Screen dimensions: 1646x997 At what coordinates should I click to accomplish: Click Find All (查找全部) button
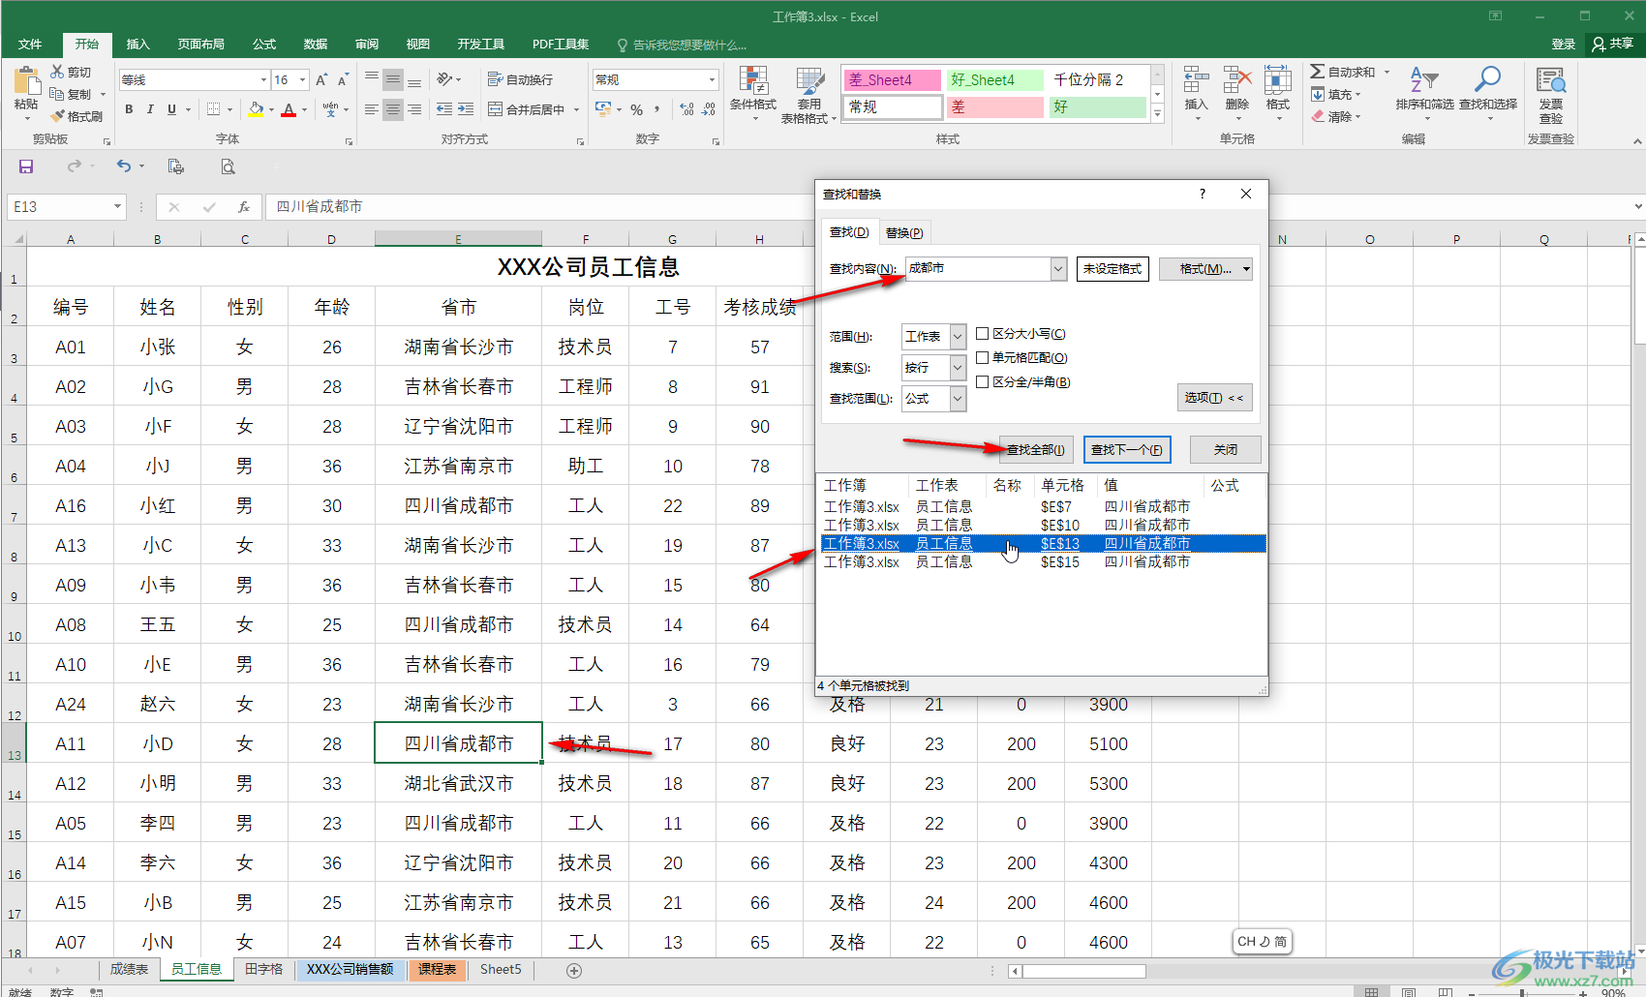tap(1035, 449)
